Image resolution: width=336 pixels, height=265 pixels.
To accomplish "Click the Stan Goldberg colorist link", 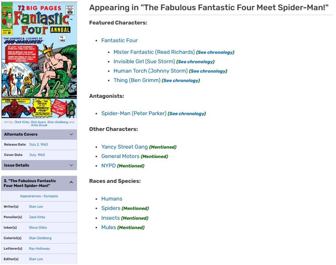I will coord(40,238).
